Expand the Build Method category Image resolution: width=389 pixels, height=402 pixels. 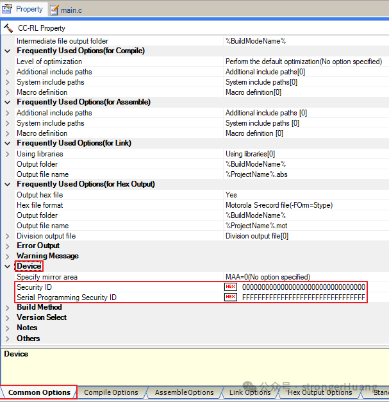pyautogui.click(x=8, y=308)
